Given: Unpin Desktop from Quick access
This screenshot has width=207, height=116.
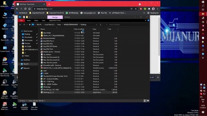Looking at the screenshot, I should click(37, 34).
